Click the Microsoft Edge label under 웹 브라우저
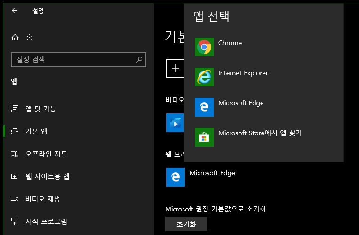The width and height of the screenshot is (359, 235). (212, 173)
